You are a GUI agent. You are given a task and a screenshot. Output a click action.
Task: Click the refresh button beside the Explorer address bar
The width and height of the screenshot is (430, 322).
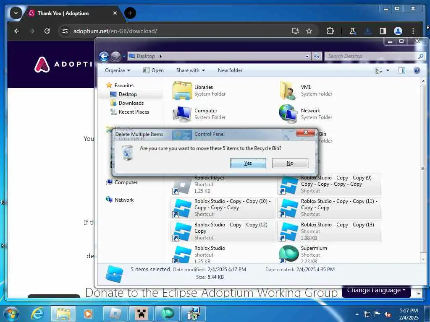tap(317, 56)
